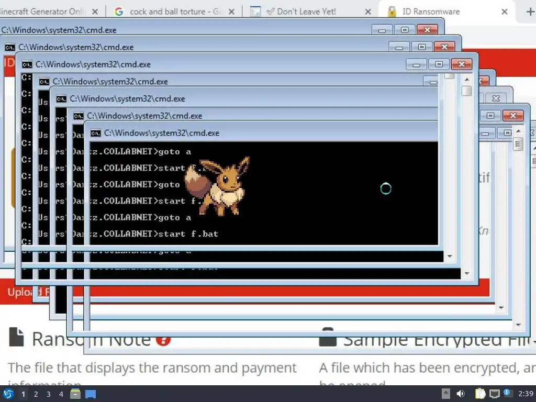The width and height of the screenshot is (536, 402).
Task: Open the volume speaker control
Action: pos(461,394)
